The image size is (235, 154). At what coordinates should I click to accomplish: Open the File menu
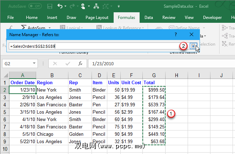coord(11,18)
